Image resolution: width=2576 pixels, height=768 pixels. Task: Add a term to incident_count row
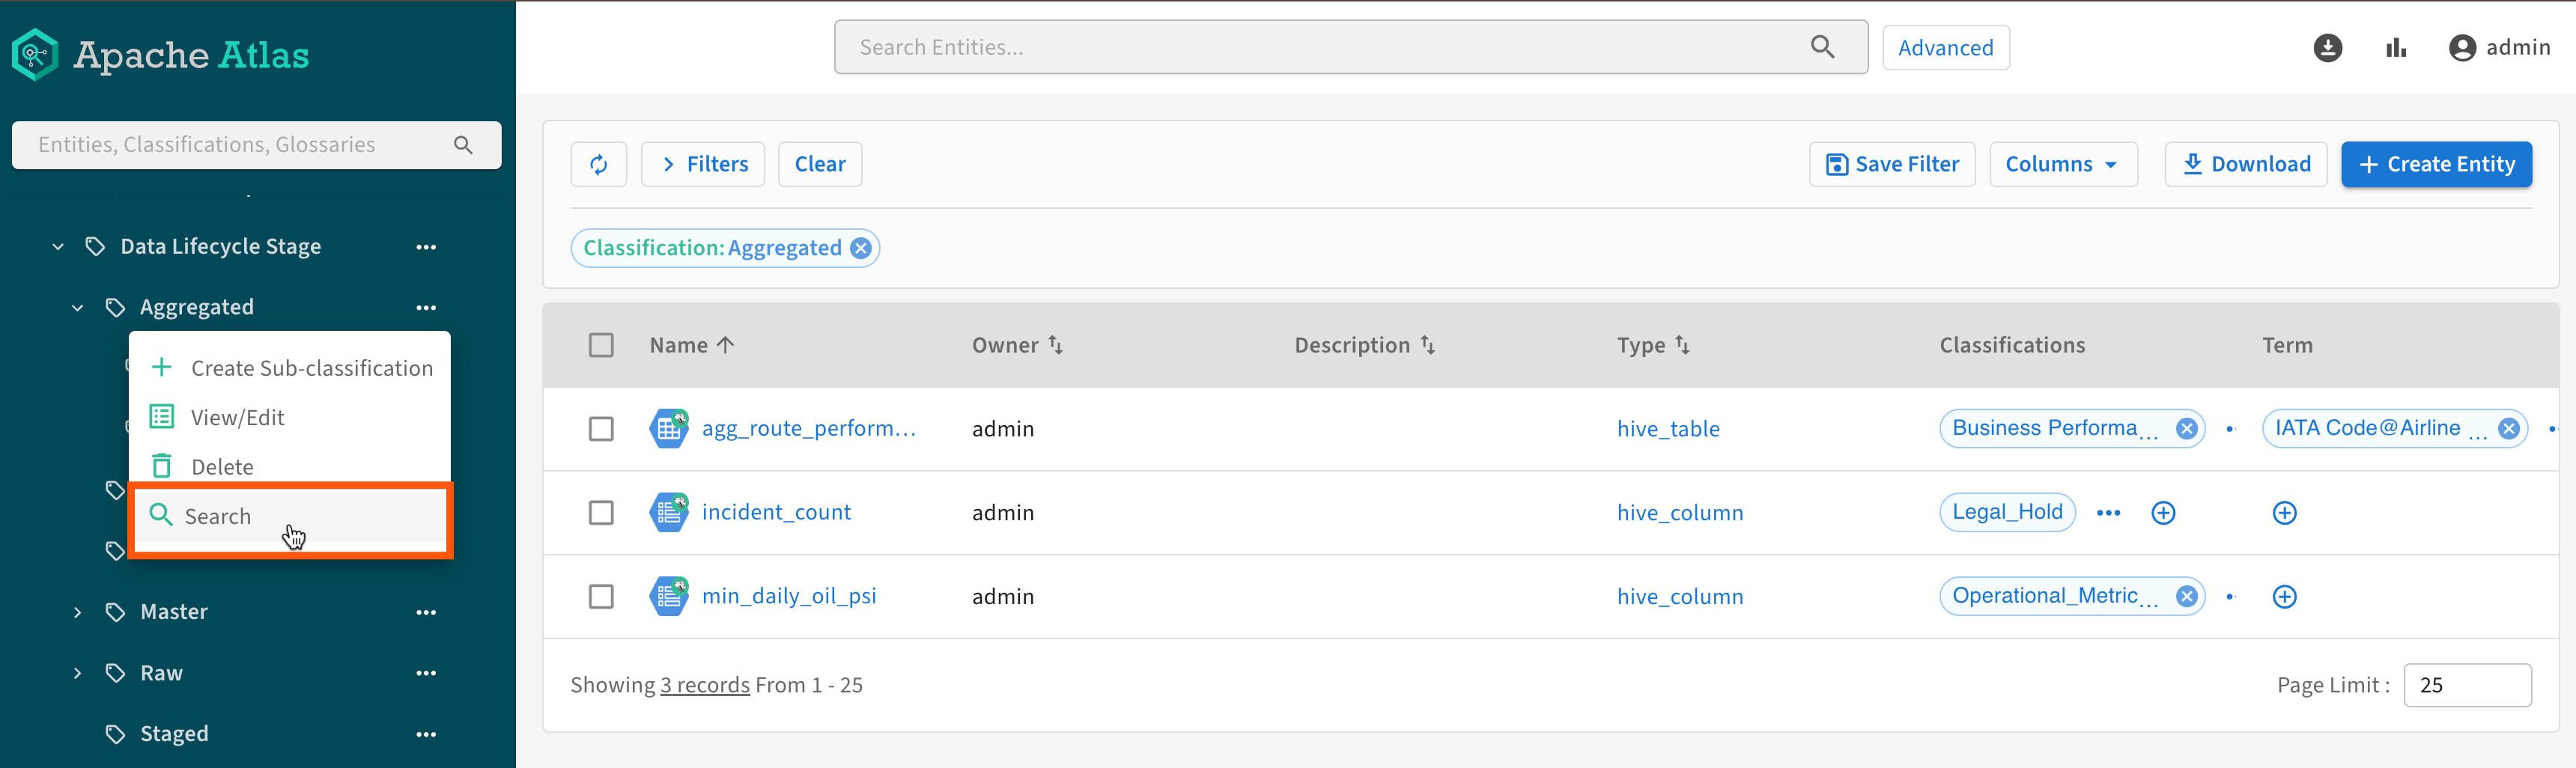2284,513
